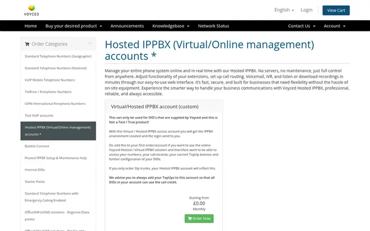
Task: Open Network Status page
Action: (213, 26)
